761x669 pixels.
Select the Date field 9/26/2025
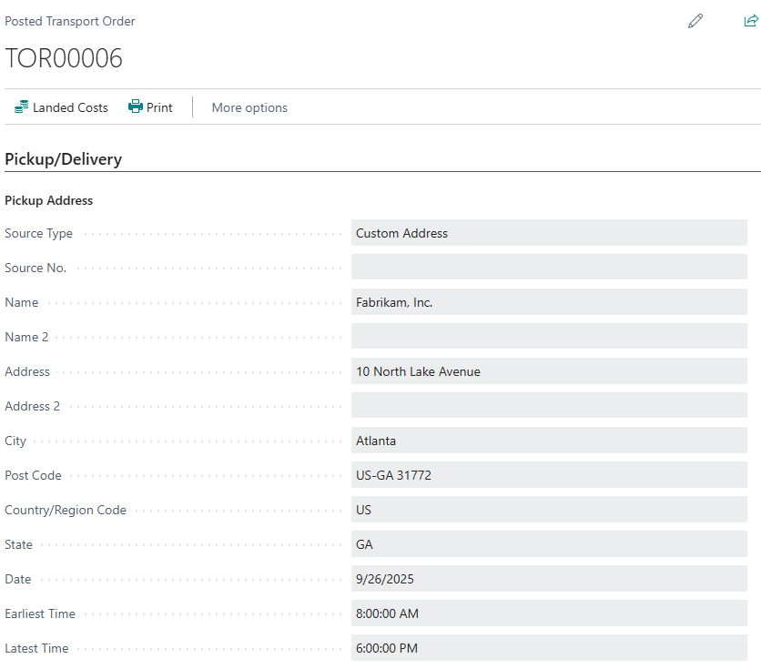[x=549, y=579]
